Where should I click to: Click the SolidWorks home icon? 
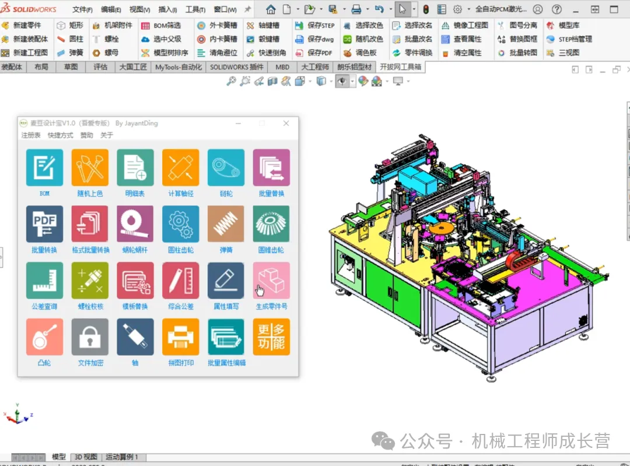point(271,9)
